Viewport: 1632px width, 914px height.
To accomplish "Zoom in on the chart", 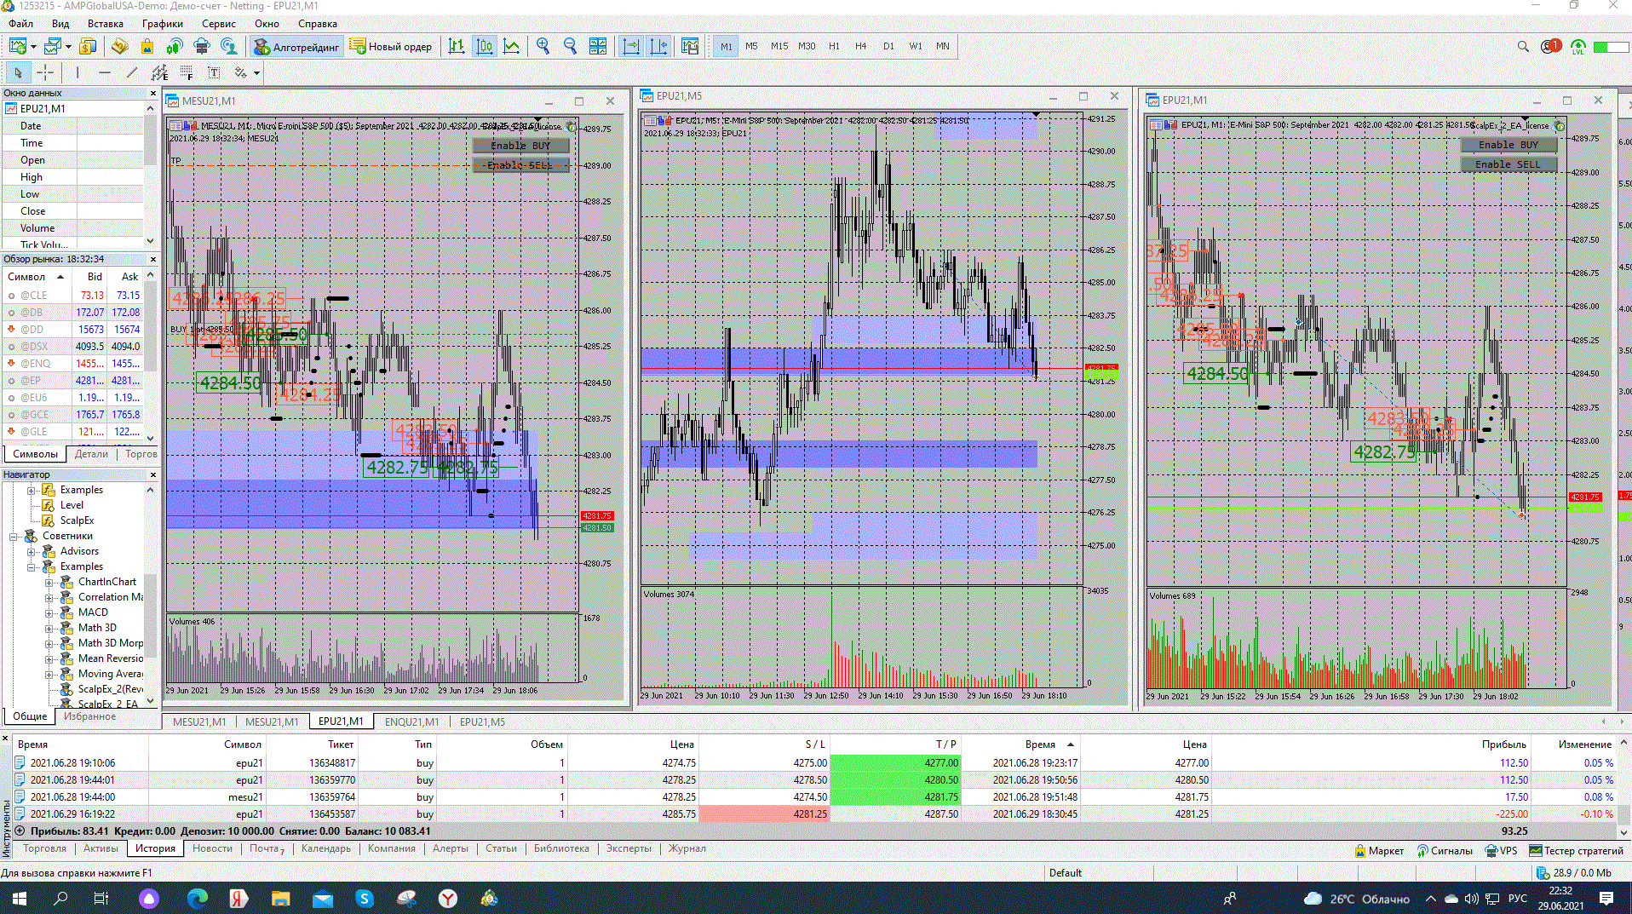I will tap(543, 47).
